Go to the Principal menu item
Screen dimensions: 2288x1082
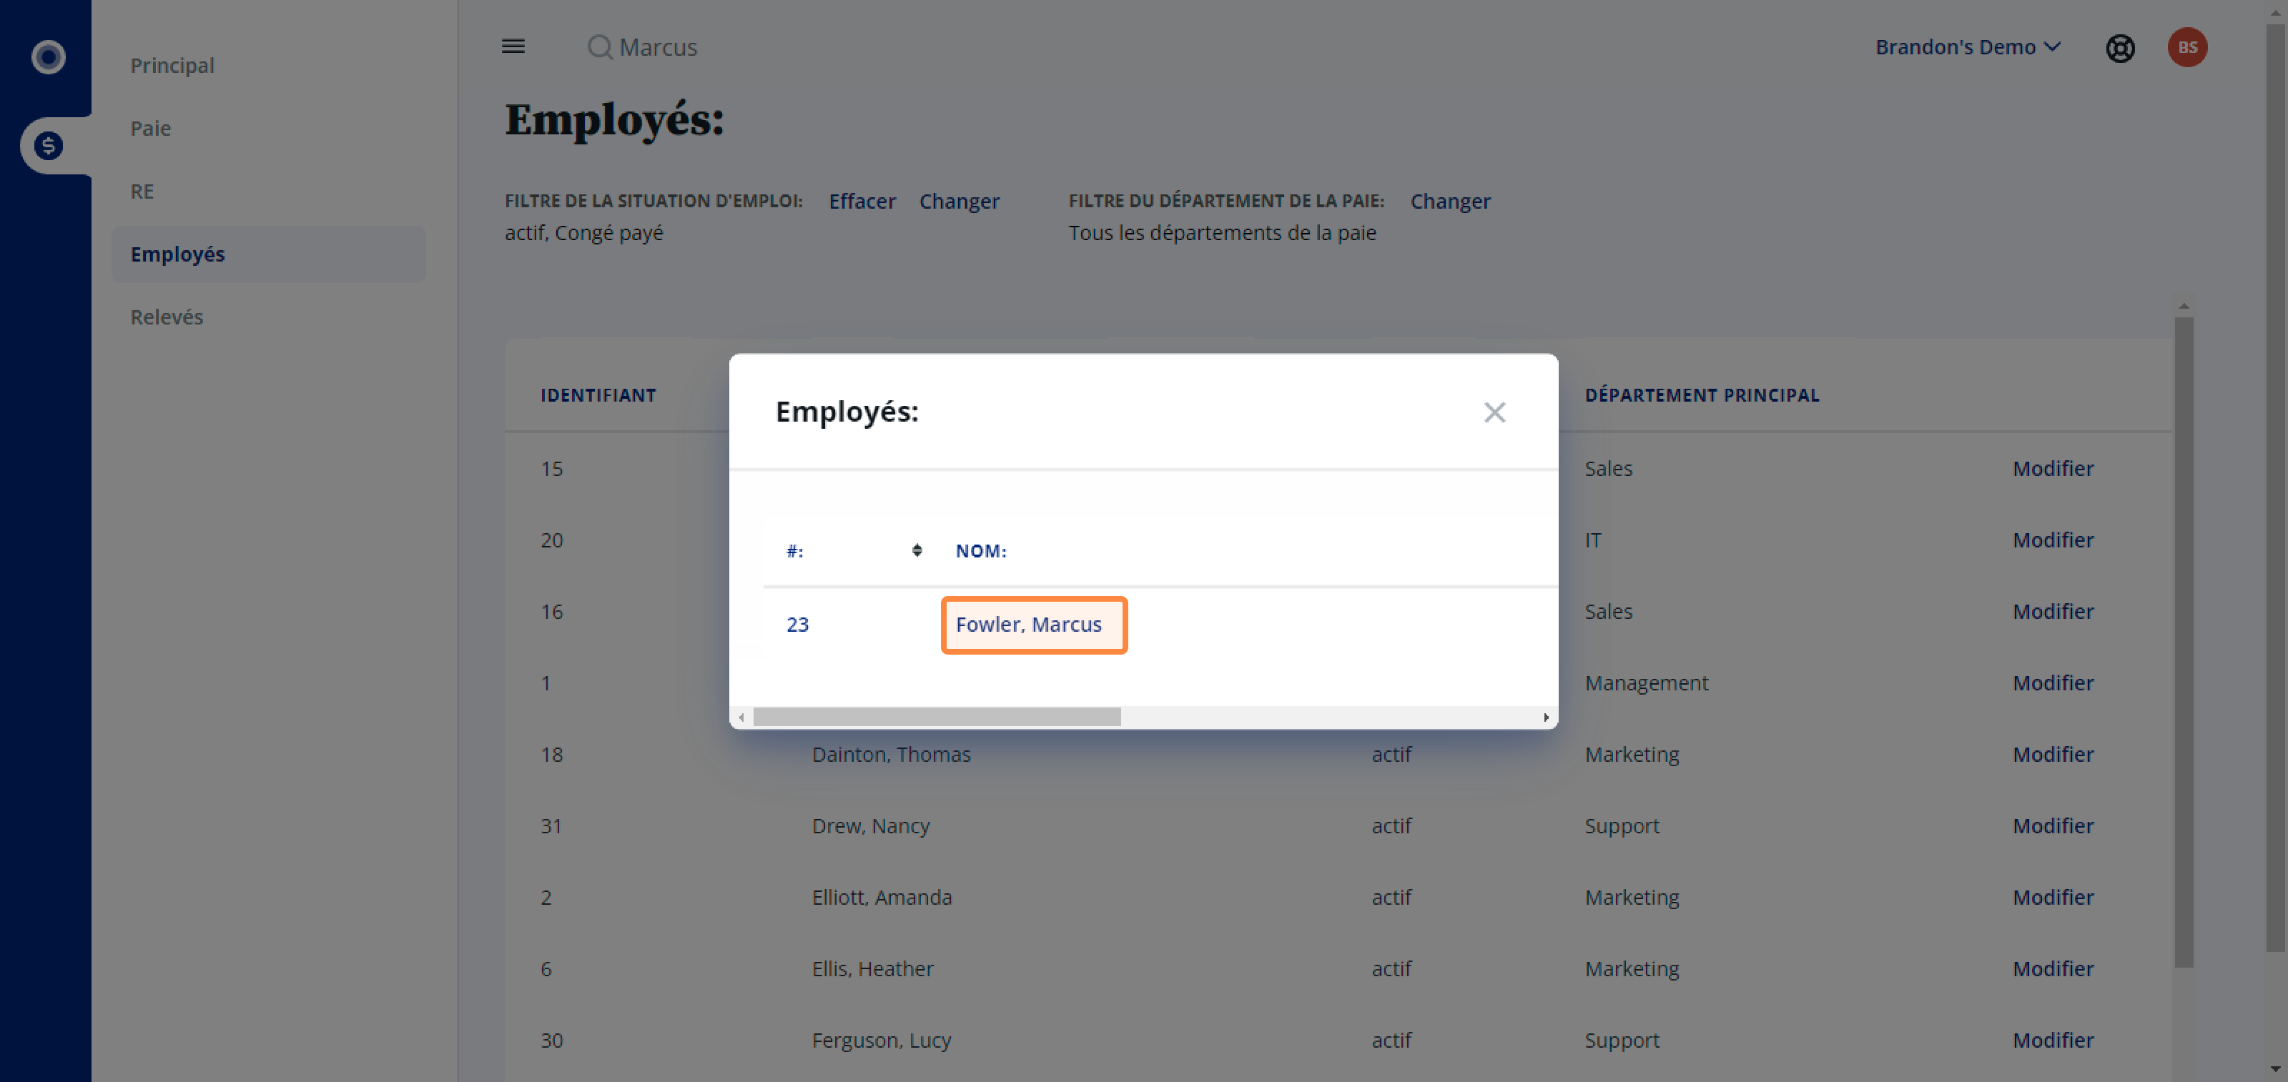[172, 66]
